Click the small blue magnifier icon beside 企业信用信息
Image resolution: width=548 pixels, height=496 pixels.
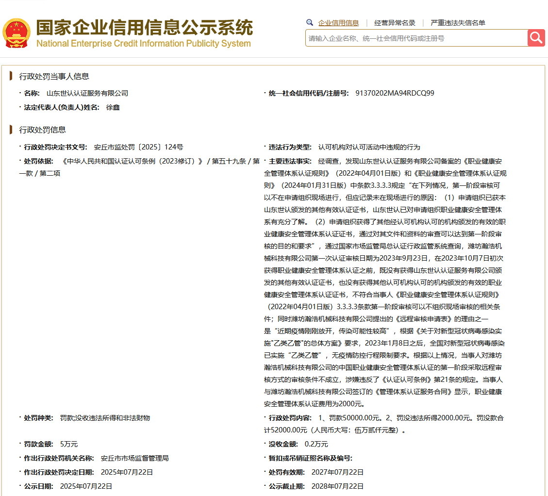pos(310,23)
